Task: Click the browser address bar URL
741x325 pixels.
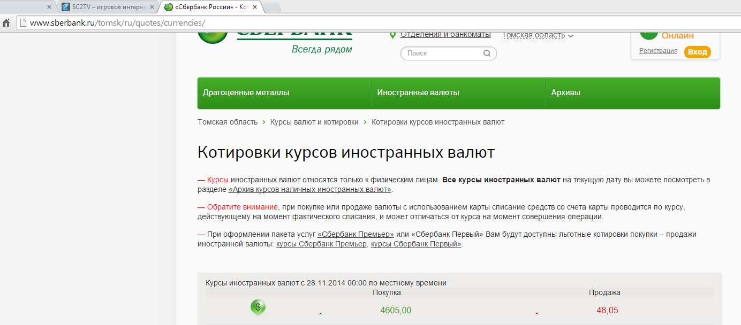Action: [117, 23]
